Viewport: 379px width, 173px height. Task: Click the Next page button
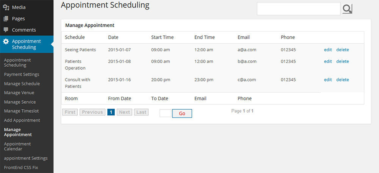coord(124,112)
